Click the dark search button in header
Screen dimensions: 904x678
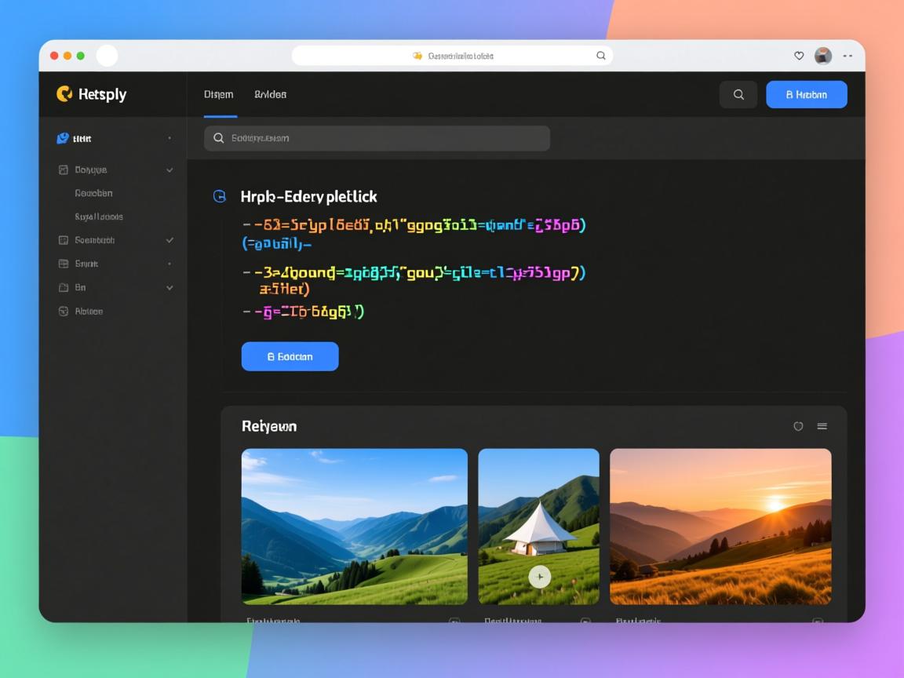[x=738, y=94]
